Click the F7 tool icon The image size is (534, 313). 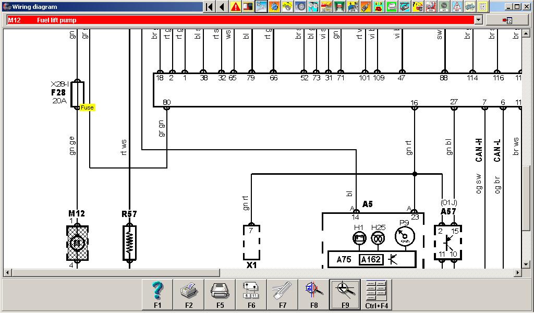pos(283,295)
